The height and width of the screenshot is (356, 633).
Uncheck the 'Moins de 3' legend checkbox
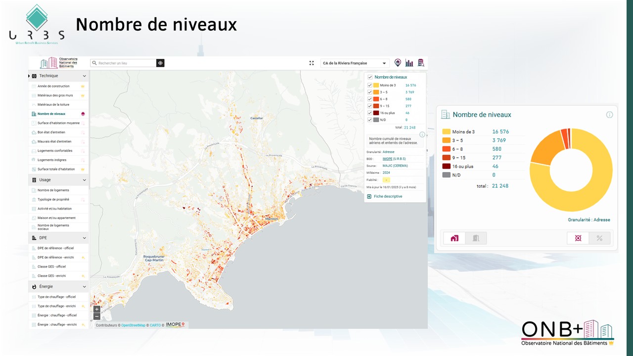coord(370,86)
